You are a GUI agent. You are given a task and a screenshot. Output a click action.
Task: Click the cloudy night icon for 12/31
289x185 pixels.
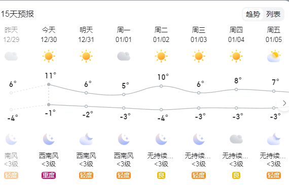pyautogui.click(x=86, y=139)
